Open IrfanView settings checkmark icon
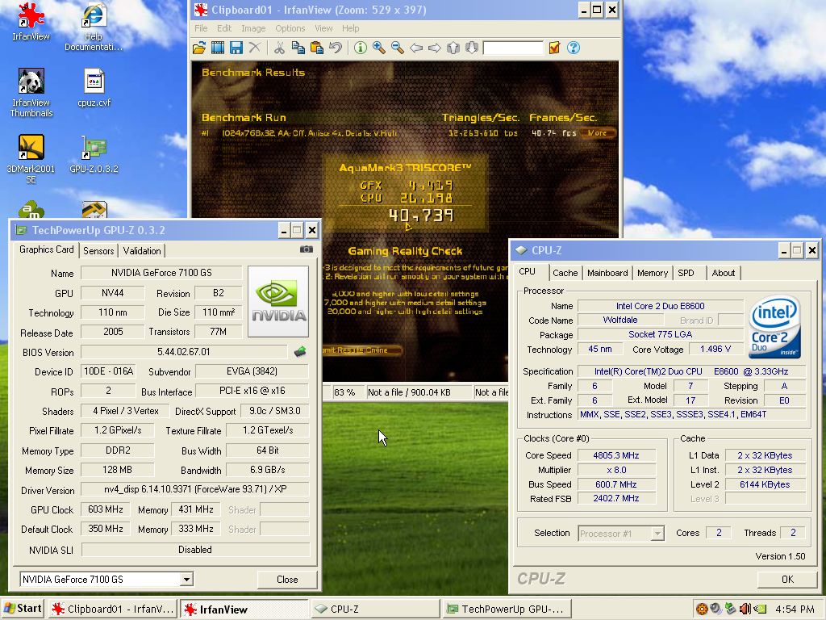826x620 pixels. (554, 48)
